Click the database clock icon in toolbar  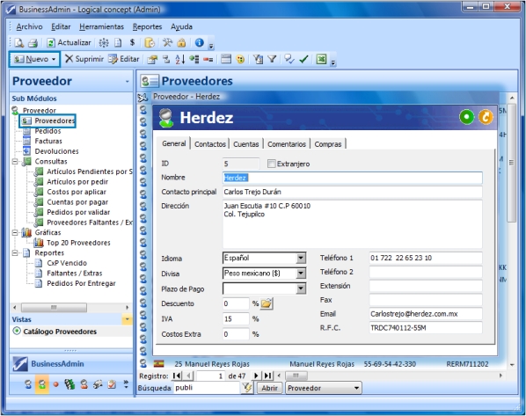pos(150,42)
